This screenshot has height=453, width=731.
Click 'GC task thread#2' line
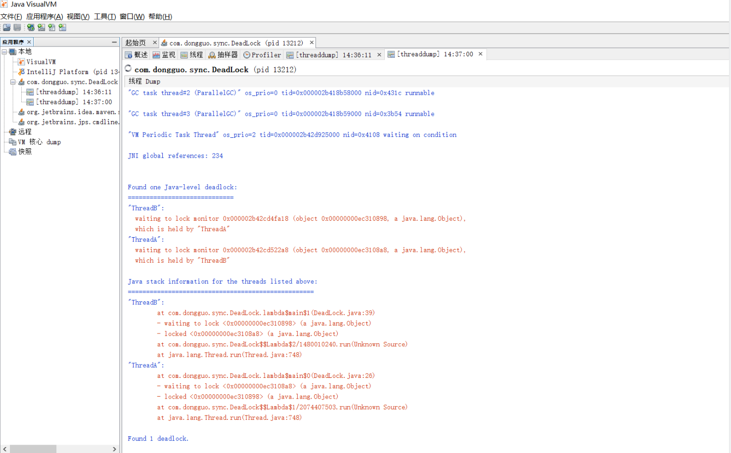(x=281, y=93)
